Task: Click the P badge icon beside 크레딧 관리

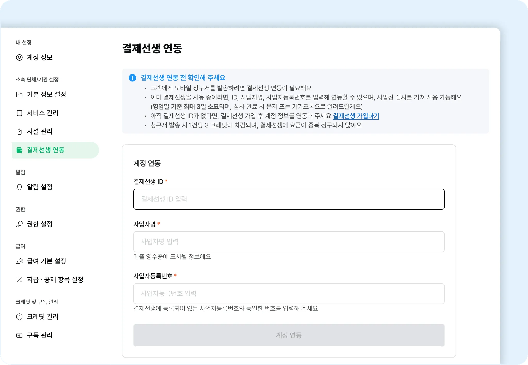Action: (x=19, y=317)
